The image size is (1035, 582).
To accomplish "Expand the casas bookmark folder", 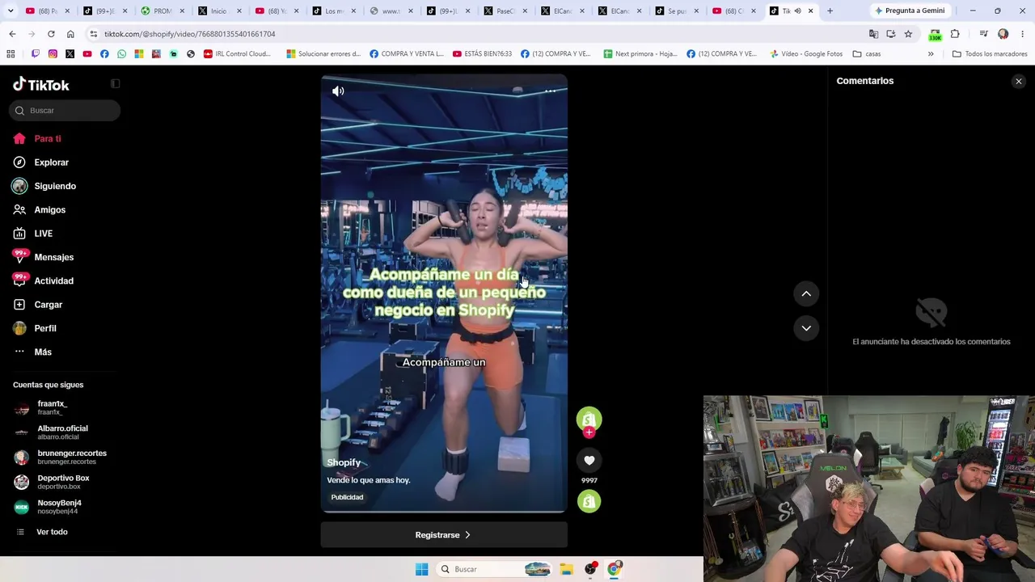I will (x=867, y=54).
